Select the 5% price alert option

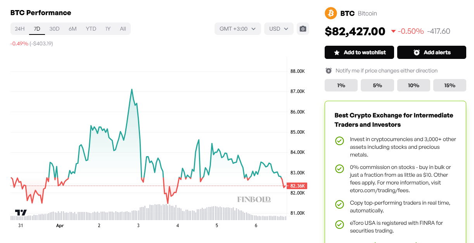(377, 85)
